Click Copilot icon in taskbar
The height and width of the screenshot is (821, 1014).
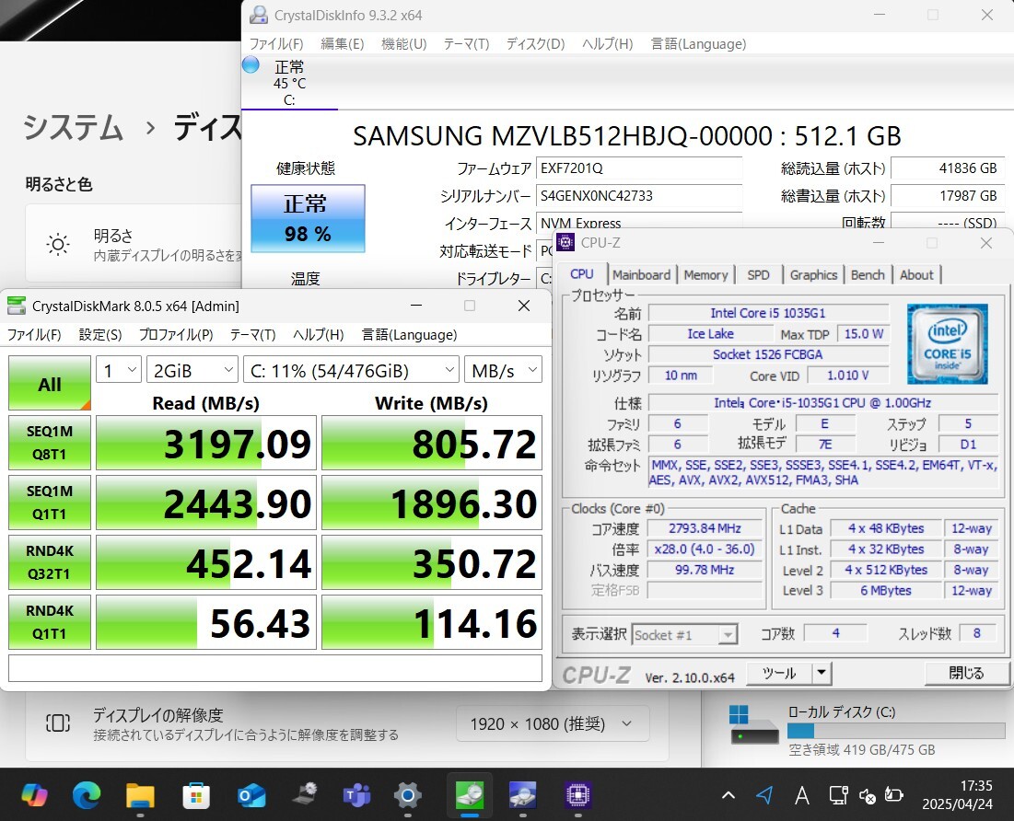click(x=34, y=794)
